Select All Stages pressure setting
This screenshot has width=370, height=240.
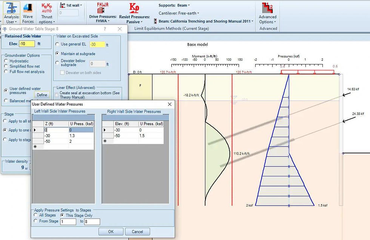click(x=35, y=215)
